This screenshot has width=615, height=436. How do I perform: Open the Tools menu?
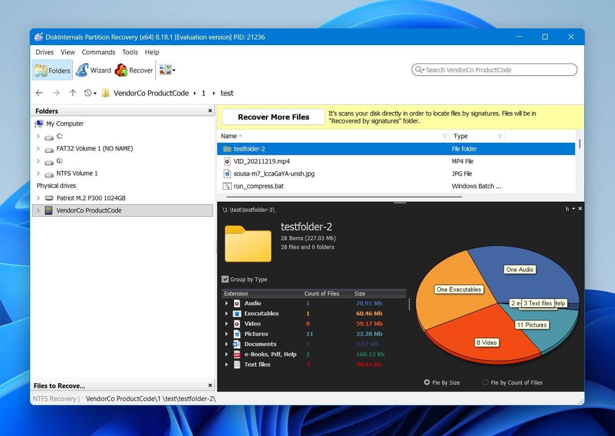(130, 52)
